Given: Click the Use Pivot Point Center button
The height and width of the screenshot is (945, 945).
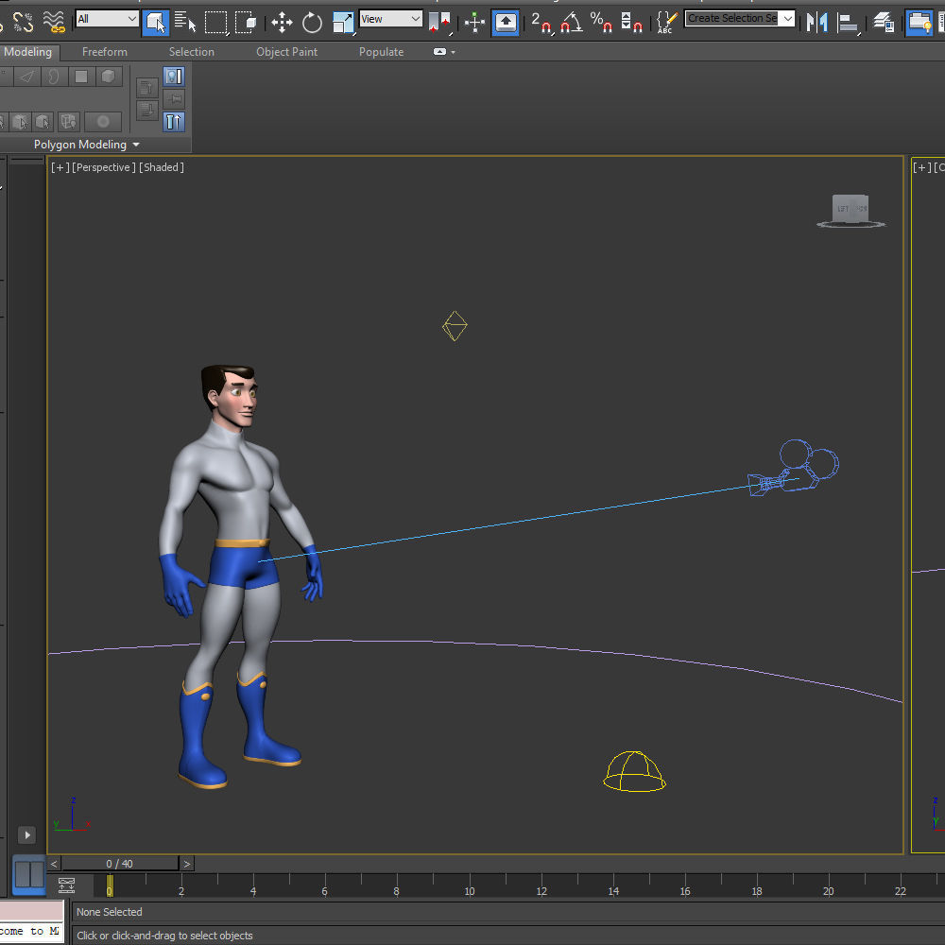Looking at the screenshot, I should click(439, 23).
